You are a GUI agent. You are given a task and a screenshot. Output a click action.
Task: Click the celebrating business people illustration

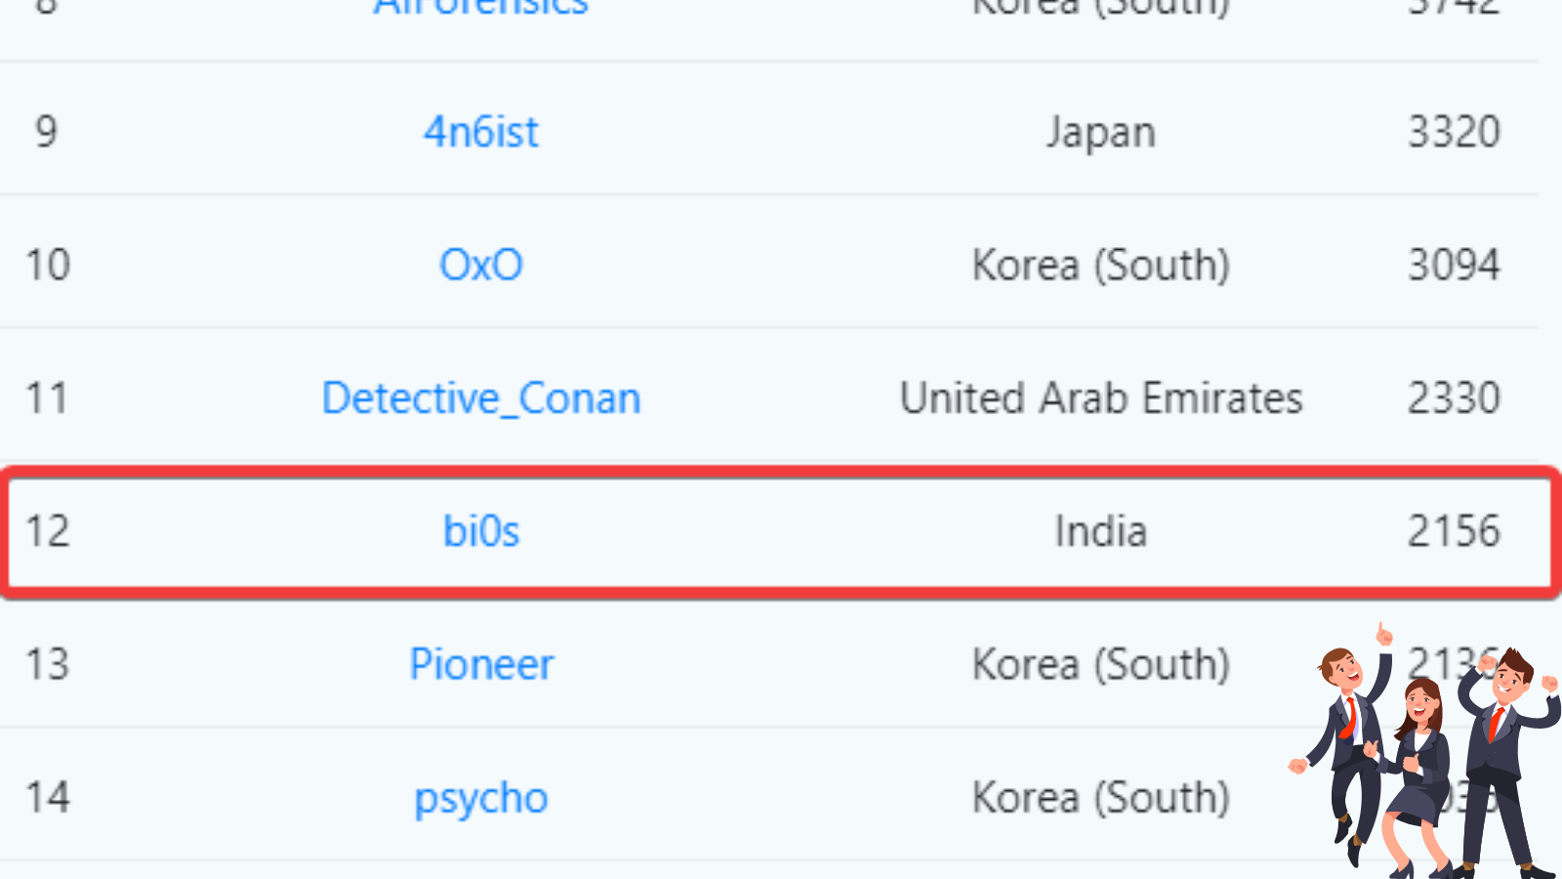coord(1425,752)
